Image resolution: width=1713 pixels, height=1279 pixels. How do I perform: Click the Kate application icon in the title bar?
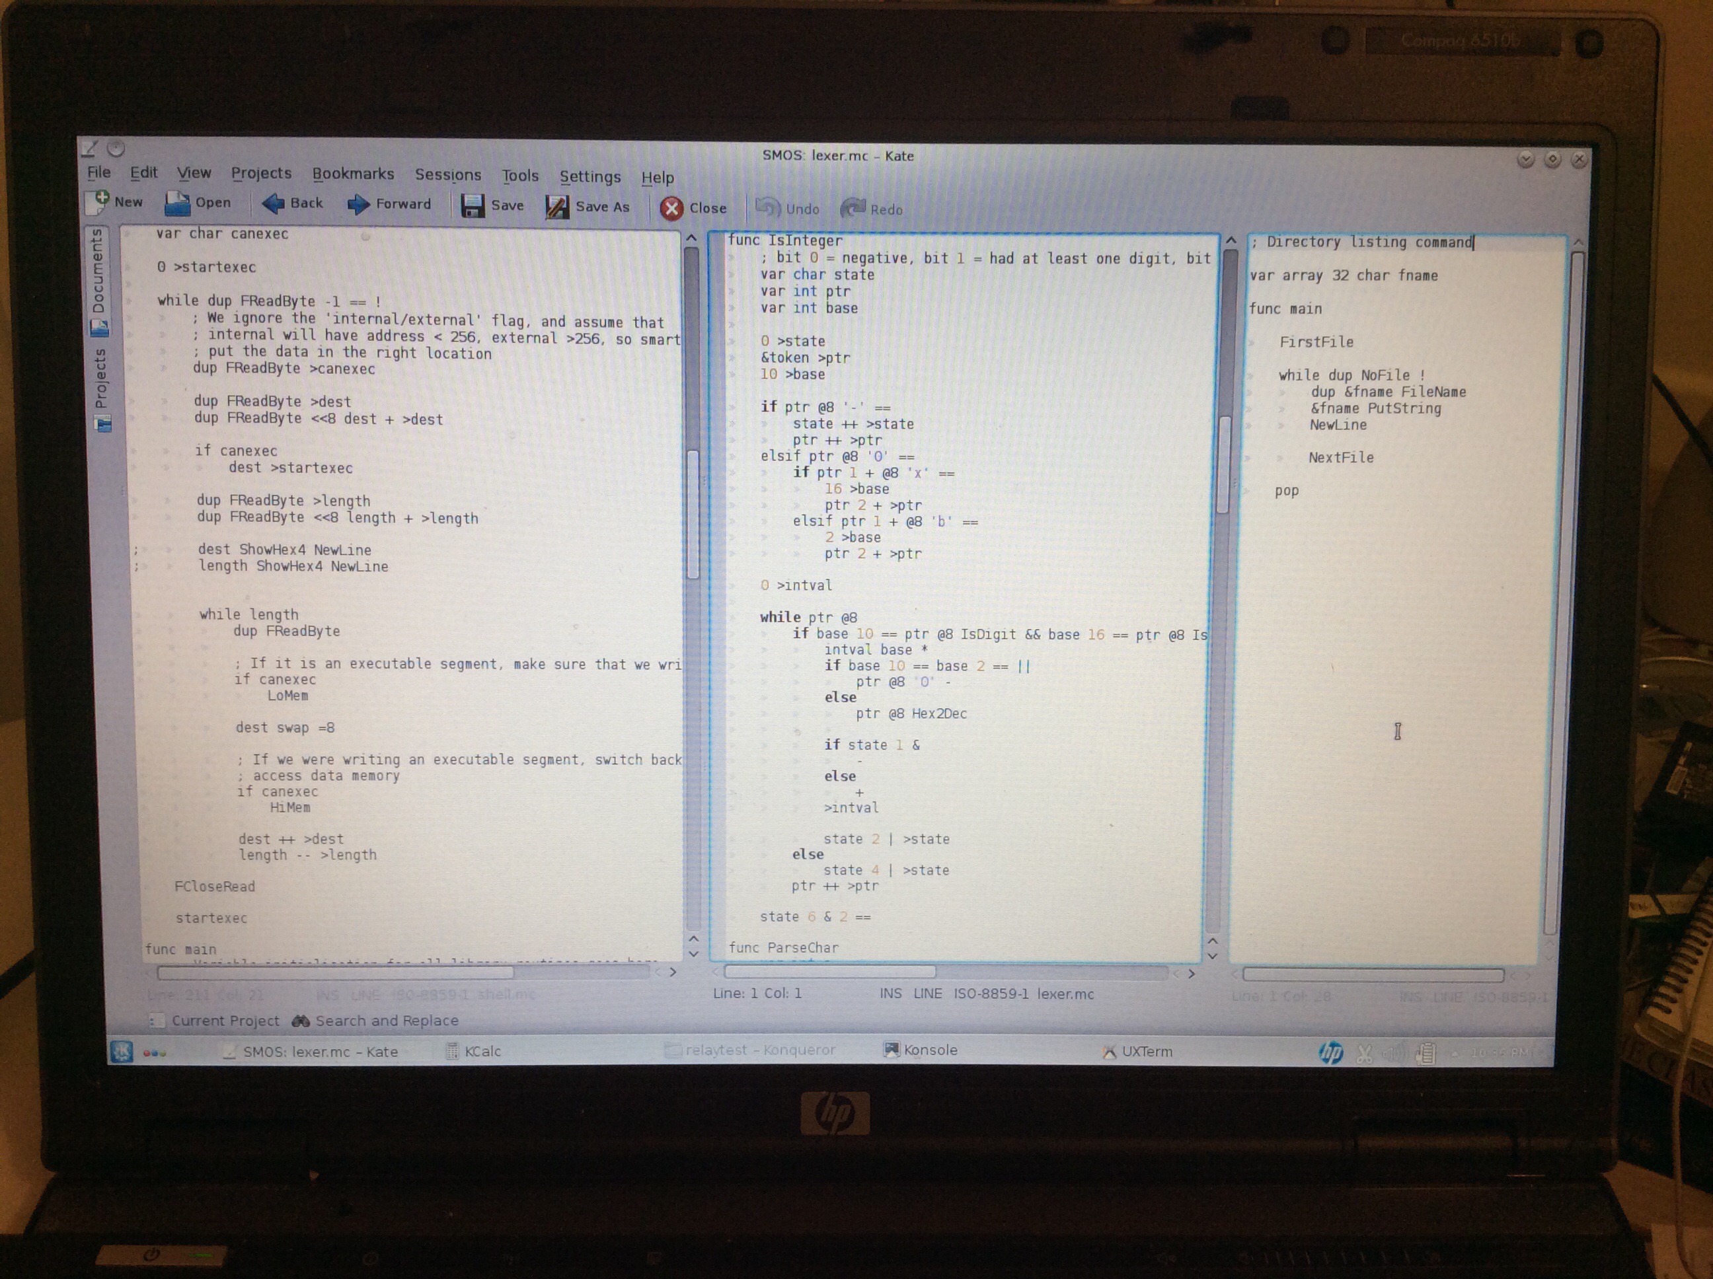(x=91, y=147)
